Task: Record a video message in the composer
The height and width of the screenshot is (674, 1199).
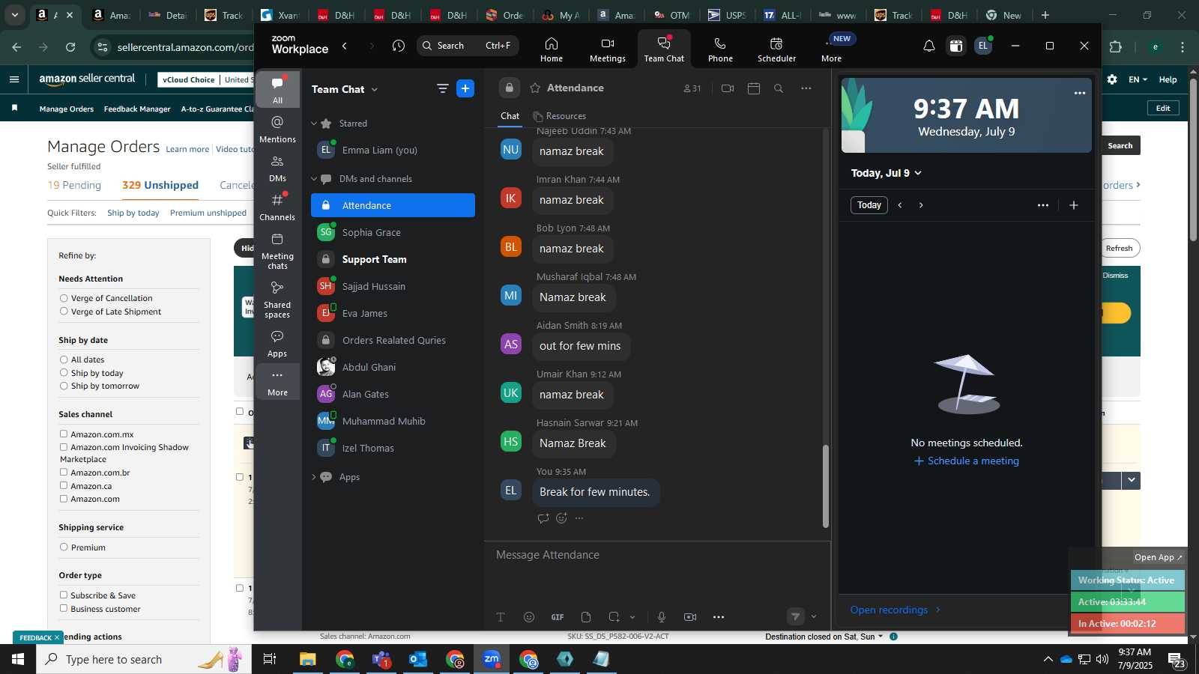Action: [x=690, y=617]
